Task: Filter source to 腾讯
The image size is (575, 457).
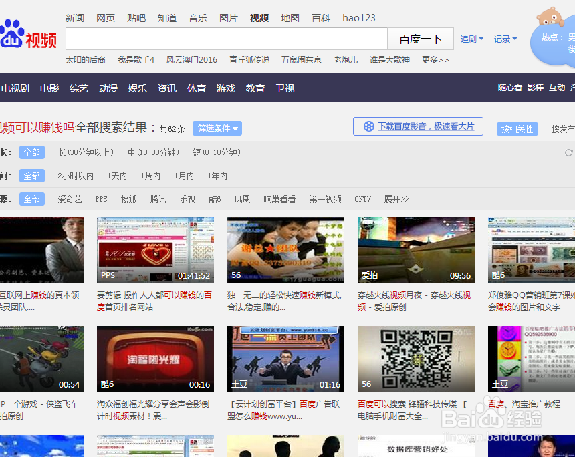Action: tap(158, 199)
